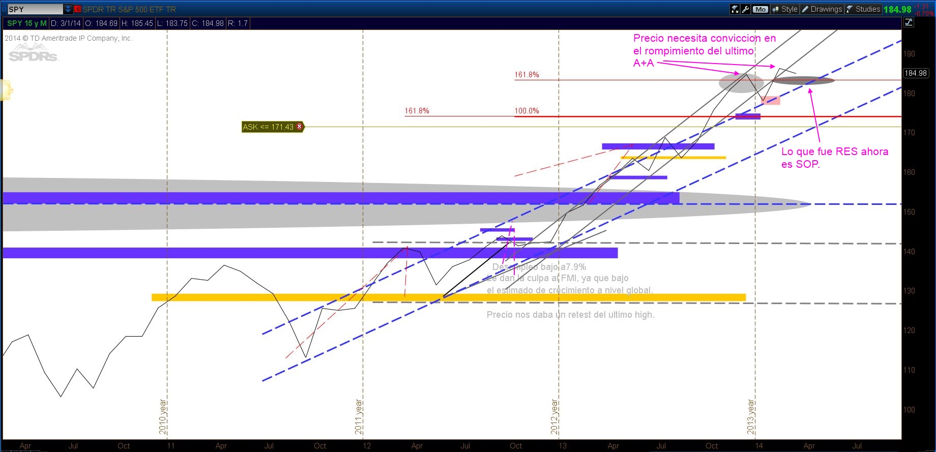Open chart settings wrench icon
Image resolution: width=936 pixels, height=452 pixels.
(746, 9)
